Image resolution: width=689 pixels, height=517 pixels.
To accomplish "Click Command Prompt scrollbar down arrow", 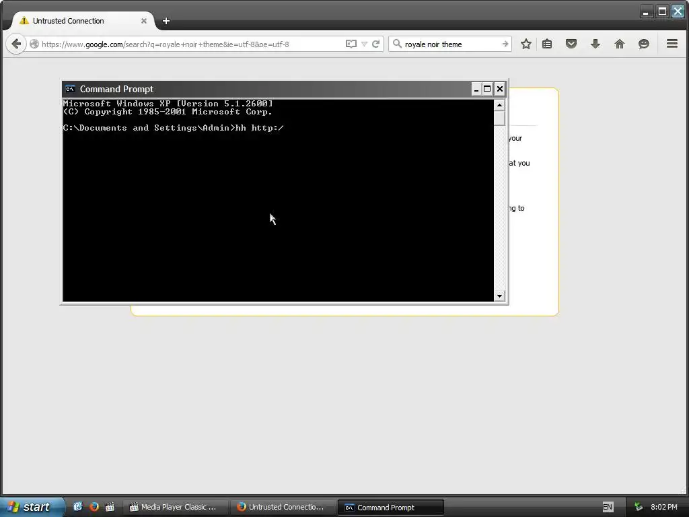I will tap(499, 296).
